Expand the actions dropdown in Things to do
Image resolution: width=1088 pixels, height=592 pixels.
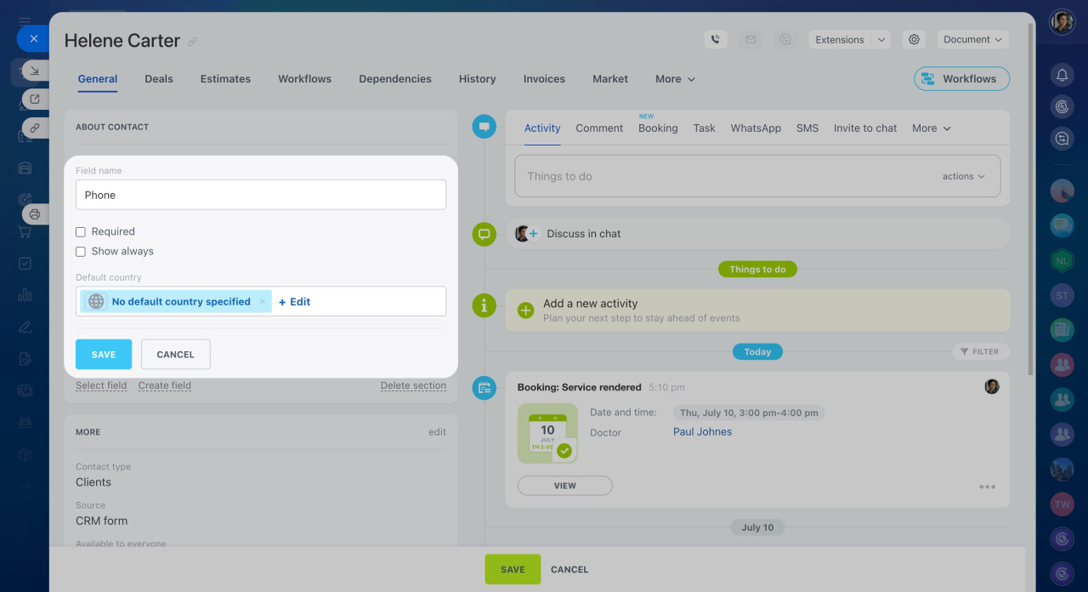963,177
